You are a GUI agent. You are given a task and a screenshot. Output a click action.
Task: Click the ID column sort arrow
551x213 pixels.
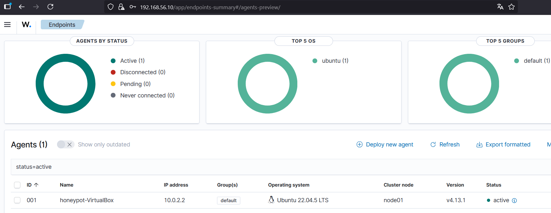coord(36,185)
